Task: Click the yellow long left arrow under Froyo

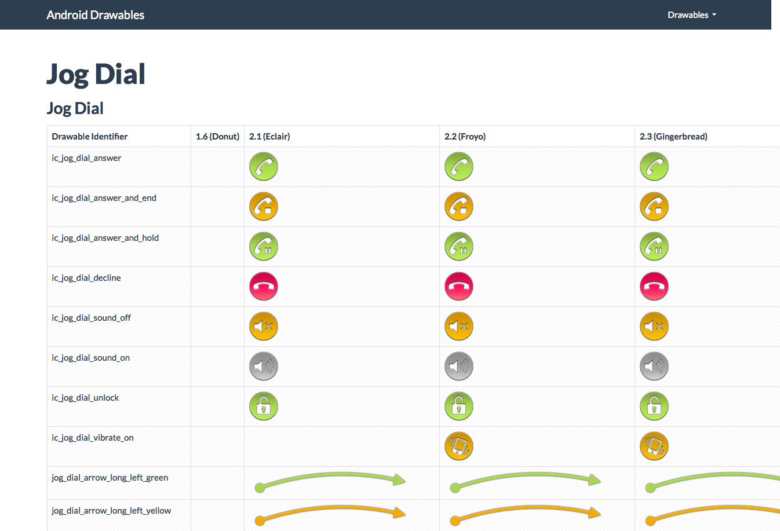Action: point(526,515)
